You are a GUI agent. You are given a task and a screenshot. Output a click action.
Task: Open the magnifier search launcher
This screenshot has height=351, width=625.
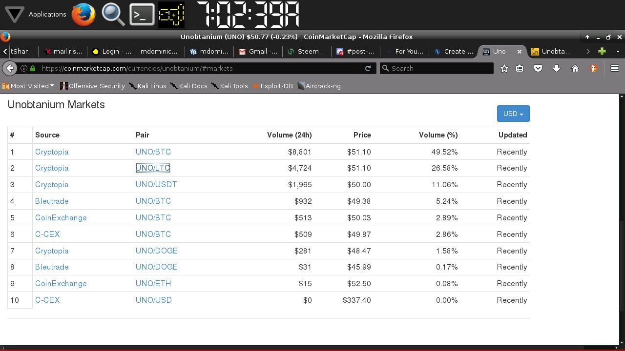(113, 14)
